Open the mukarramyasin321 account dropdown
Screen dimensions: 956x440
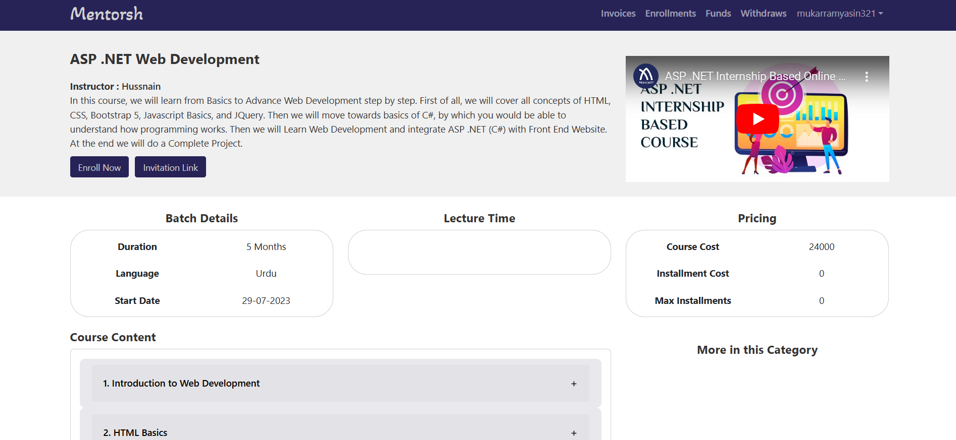(x=839, y=14)
